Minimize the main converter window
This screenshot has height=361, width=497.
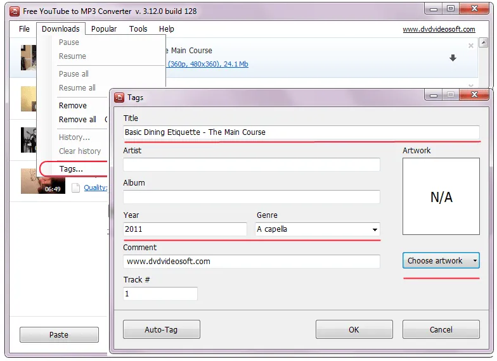[434, 9]
